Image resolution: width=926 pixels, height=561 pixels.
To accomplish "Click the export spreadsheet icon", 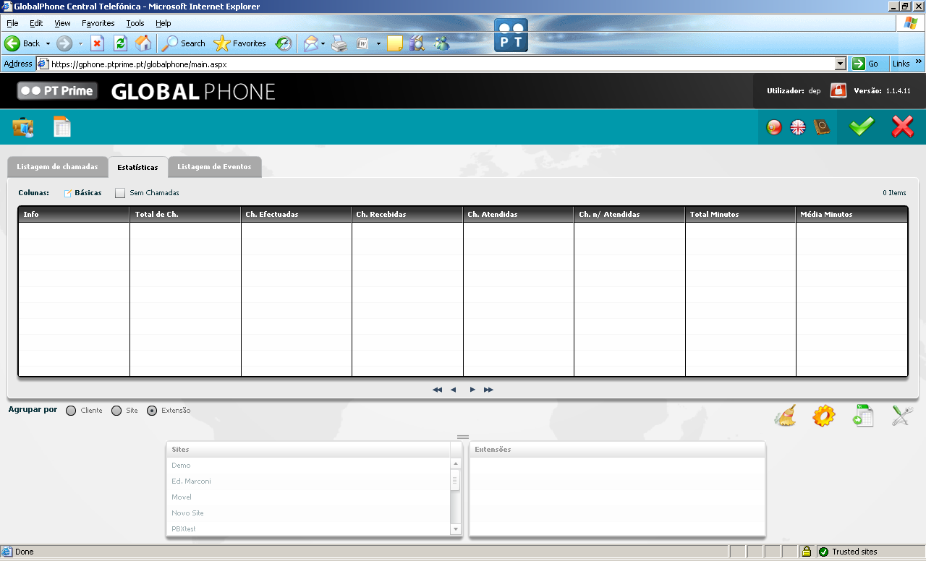I will tap(863, 416).
